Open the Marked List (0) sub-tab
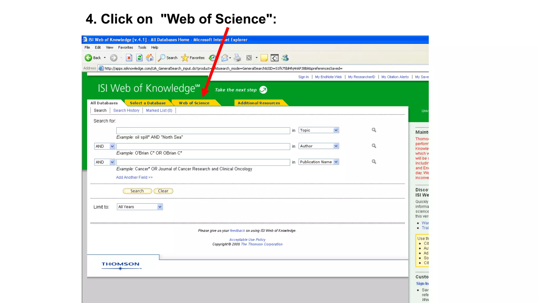 pos(159,110)
